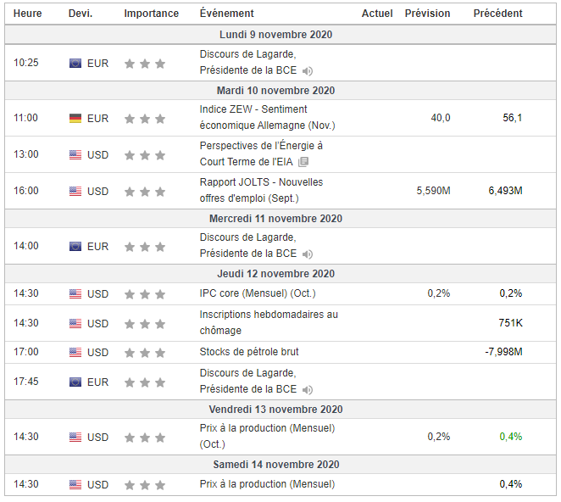Click importance stars in Vendredi 13 novembre row
This screenshot has width=561, height=502.
coord(145,438)
